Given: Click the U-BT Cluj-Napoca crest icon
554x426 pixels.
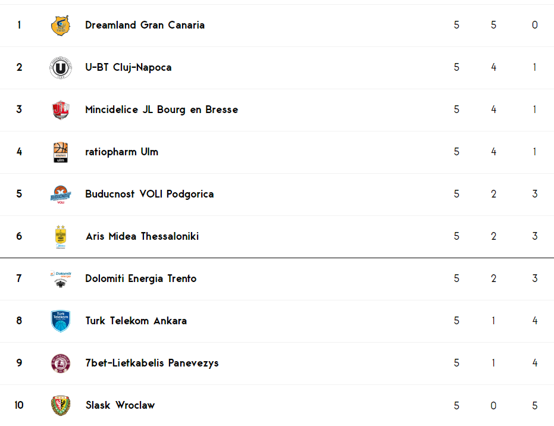Looking at the screenshot, I should [x=61, y=67].
